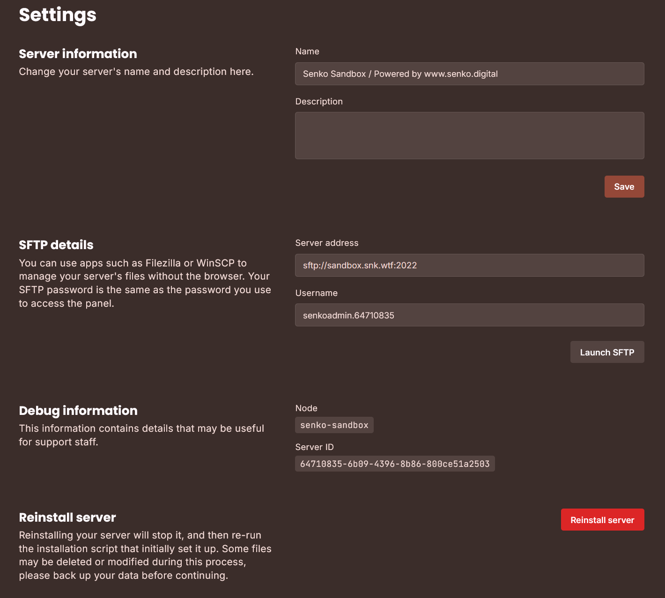The width and height of the screenshot is (665, 598).
Task: Click the Save button
Action: (624, 186)
